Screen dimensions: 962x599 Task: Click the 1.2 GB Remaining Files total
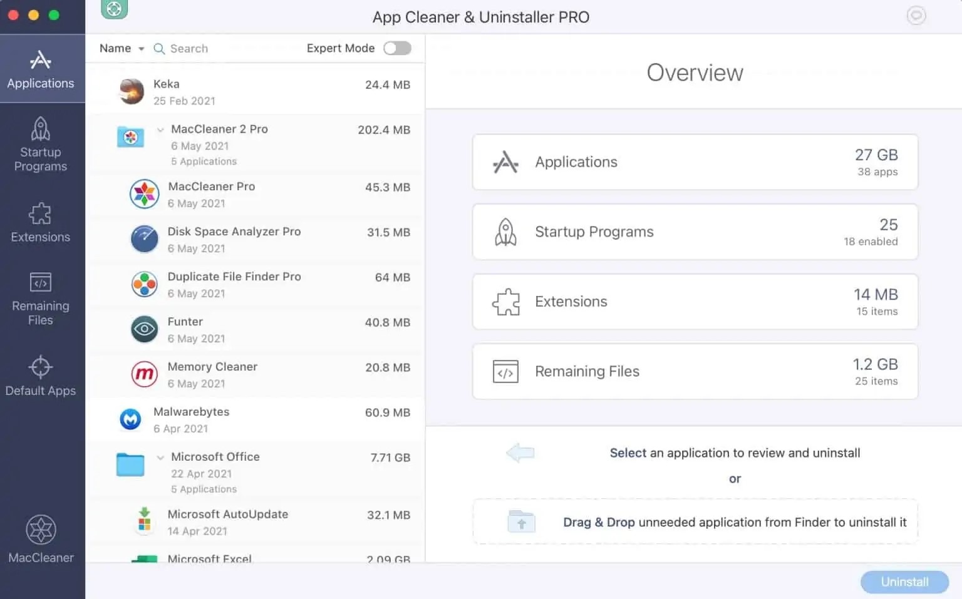(x=875, y=364)
